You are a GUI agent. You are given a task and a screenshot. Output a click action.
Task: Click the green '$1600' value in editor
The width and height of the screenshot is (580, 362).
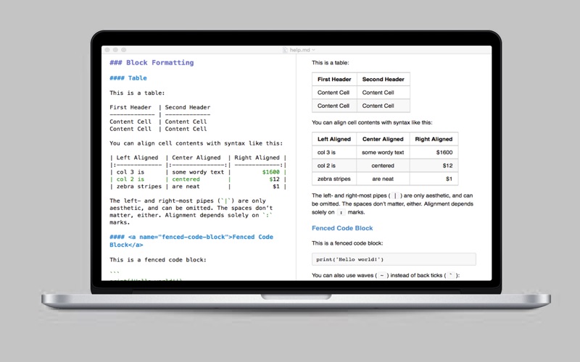click(270, 172)
